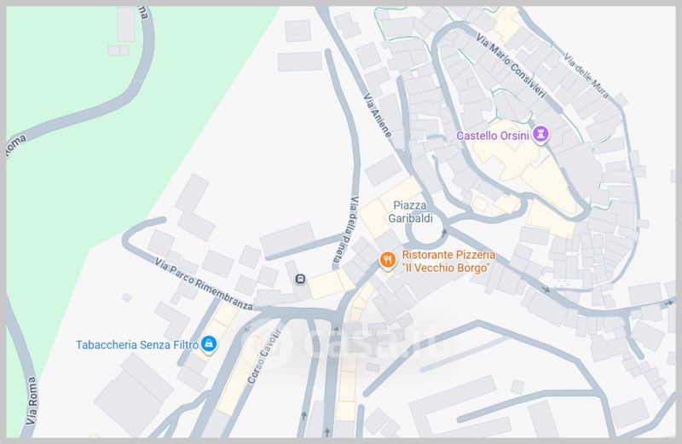Click the Piazza Garibaldi label
The height and width of the screenshot is (444, 682).
click(410, 212)
